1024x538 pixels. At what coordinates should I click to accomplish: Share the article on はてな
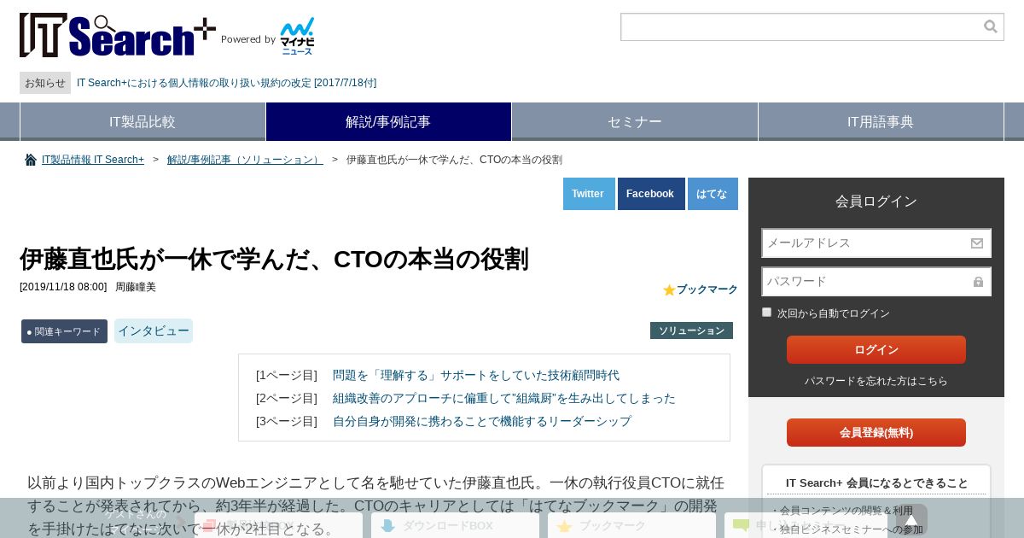pos(713,194)
